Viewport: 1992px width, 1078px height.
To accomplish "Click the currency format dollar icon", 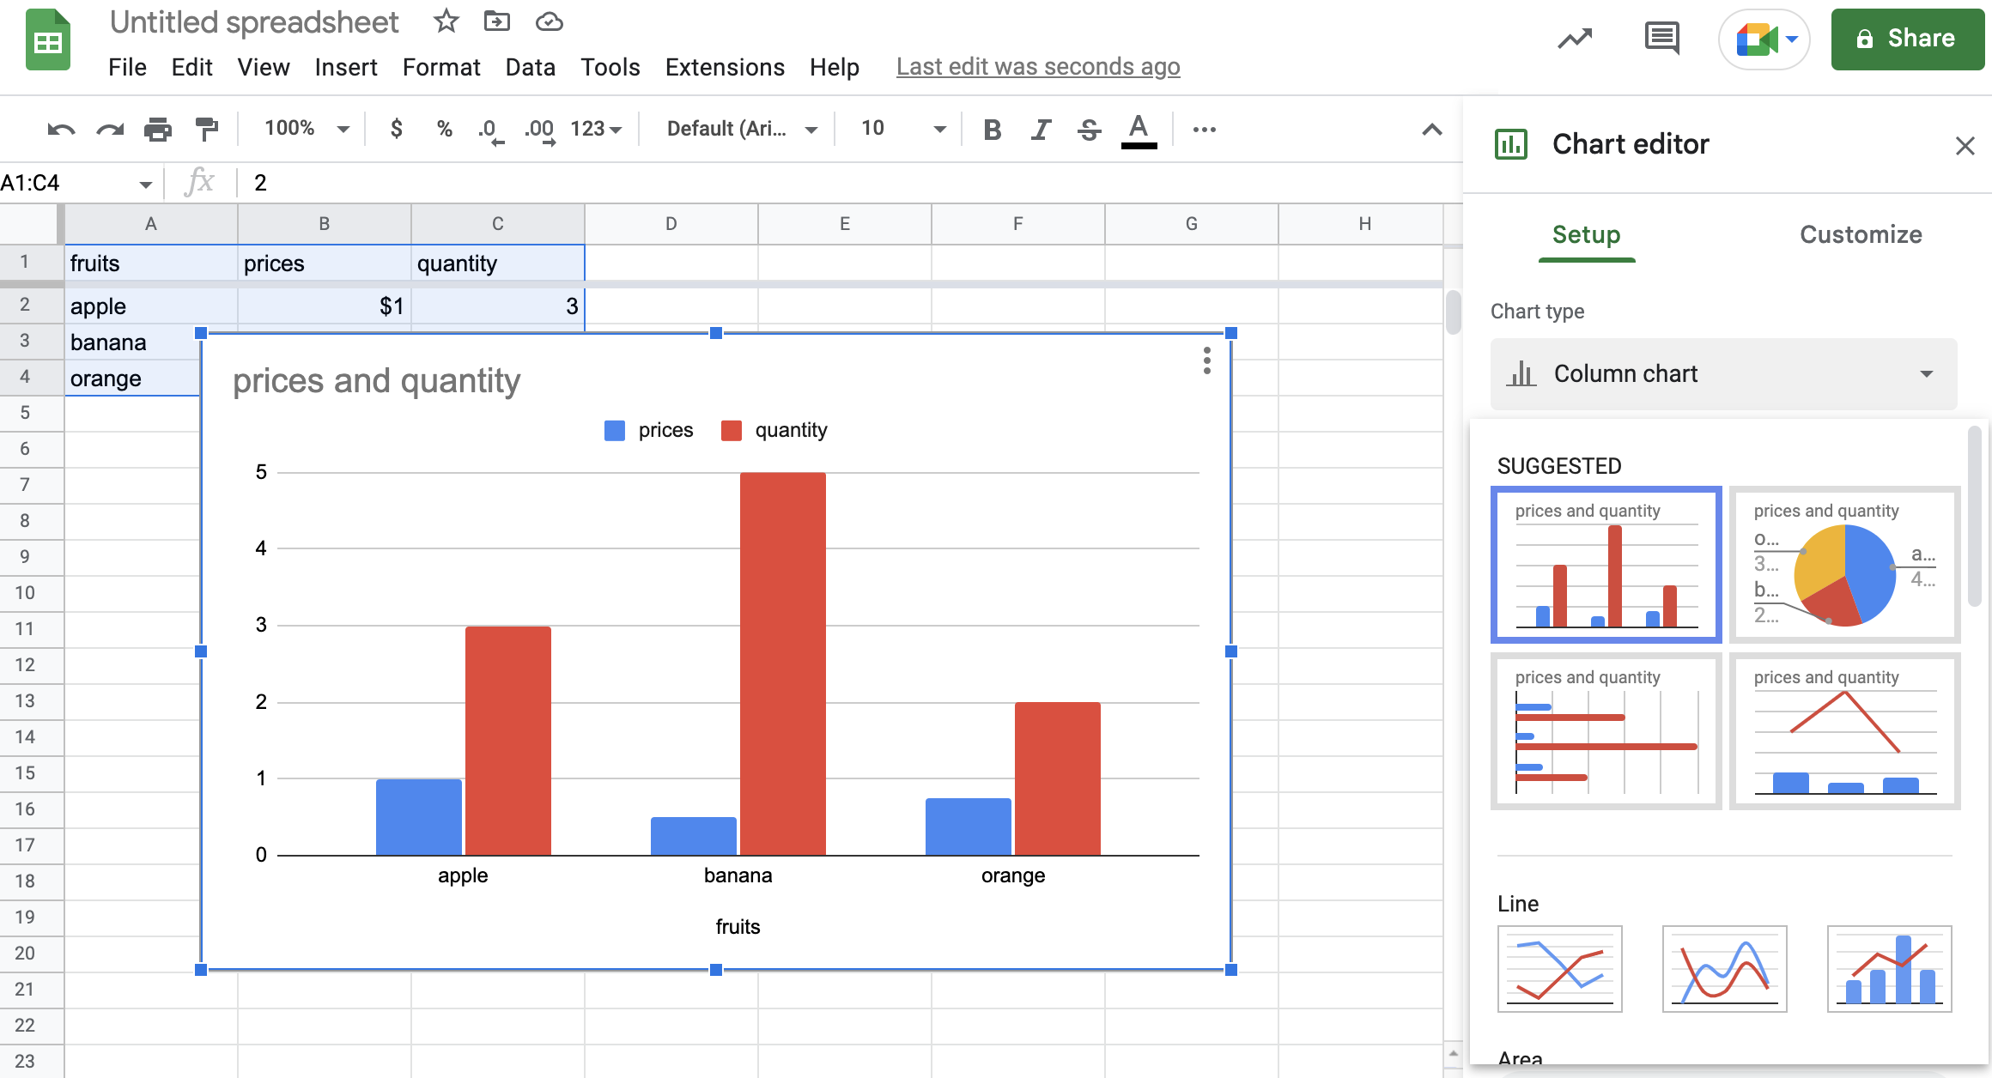I will click(397, 129).
